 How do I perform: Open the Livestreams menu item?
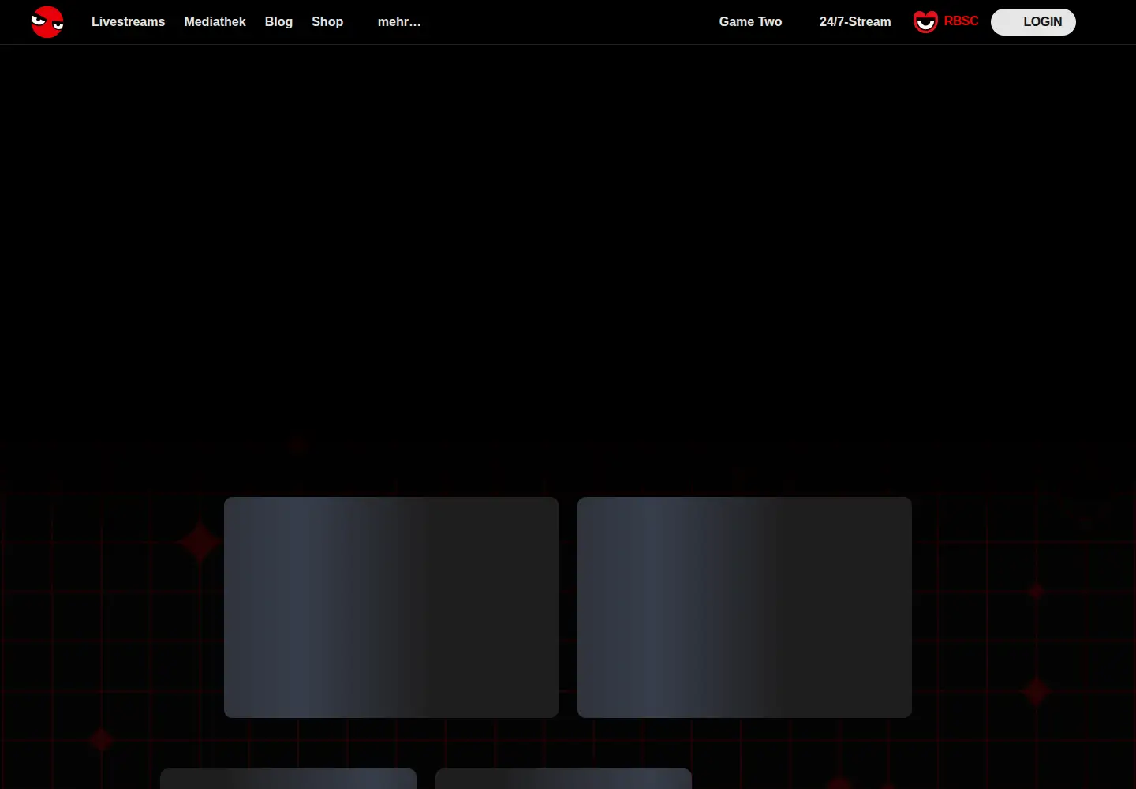point(129,22)
